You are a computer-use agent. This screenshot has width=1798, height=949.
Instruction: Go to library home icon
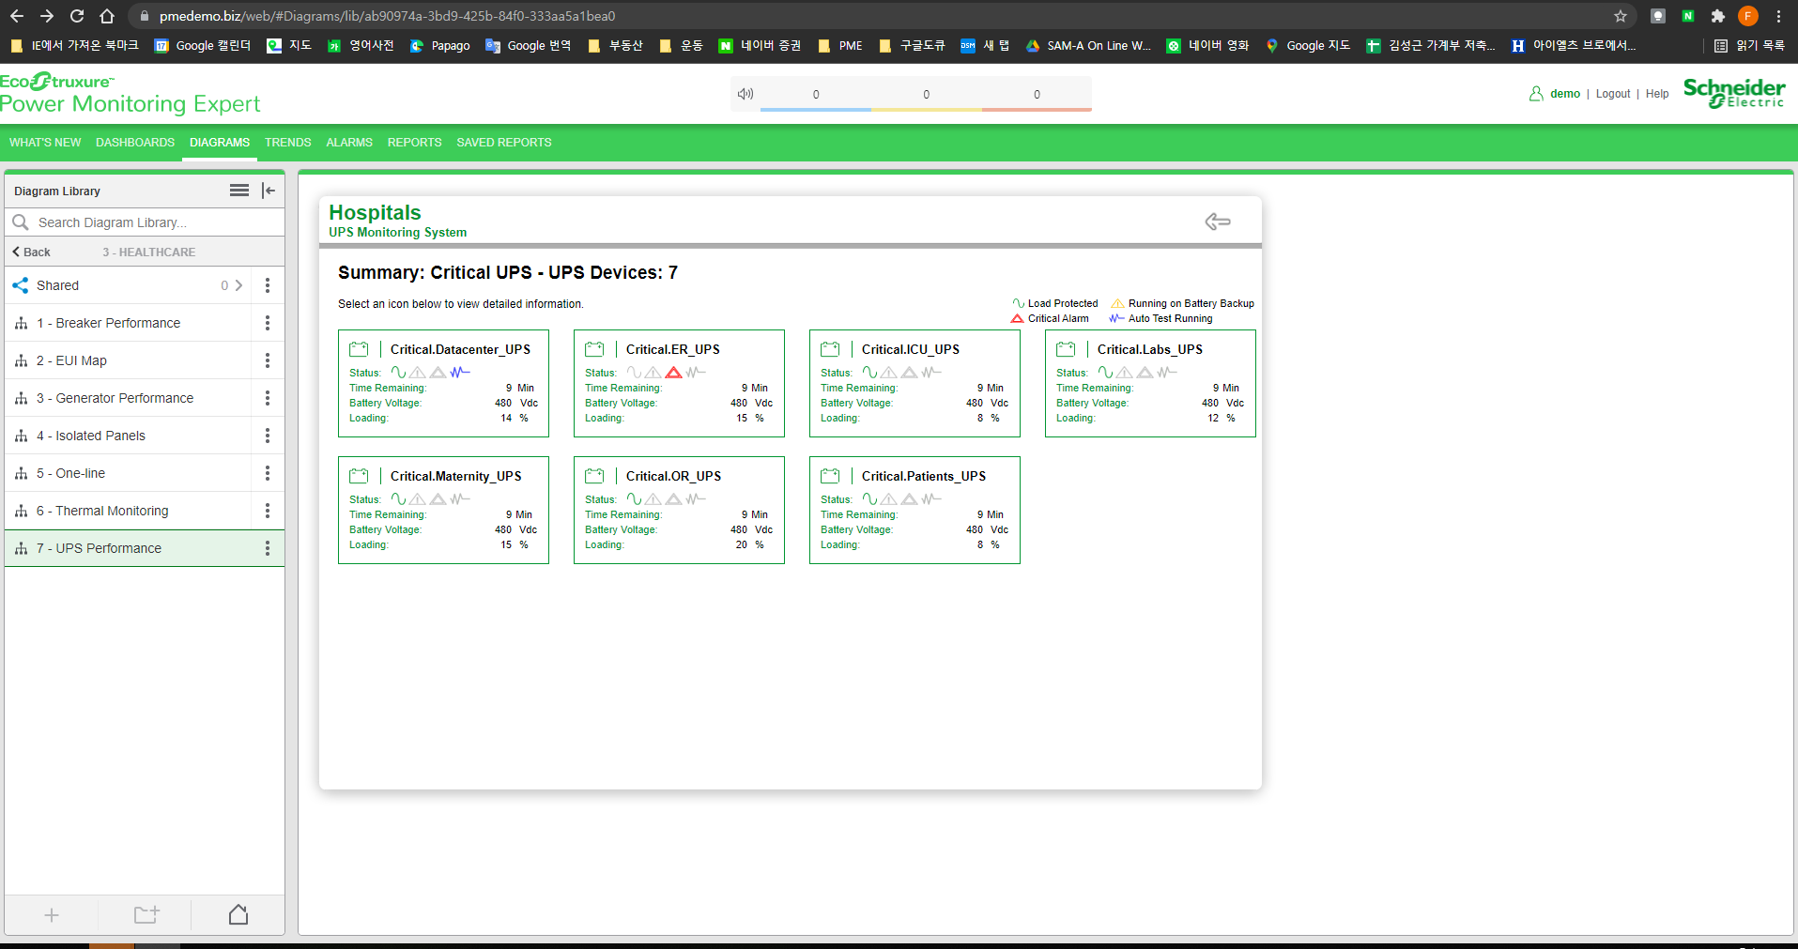point(238,914)
